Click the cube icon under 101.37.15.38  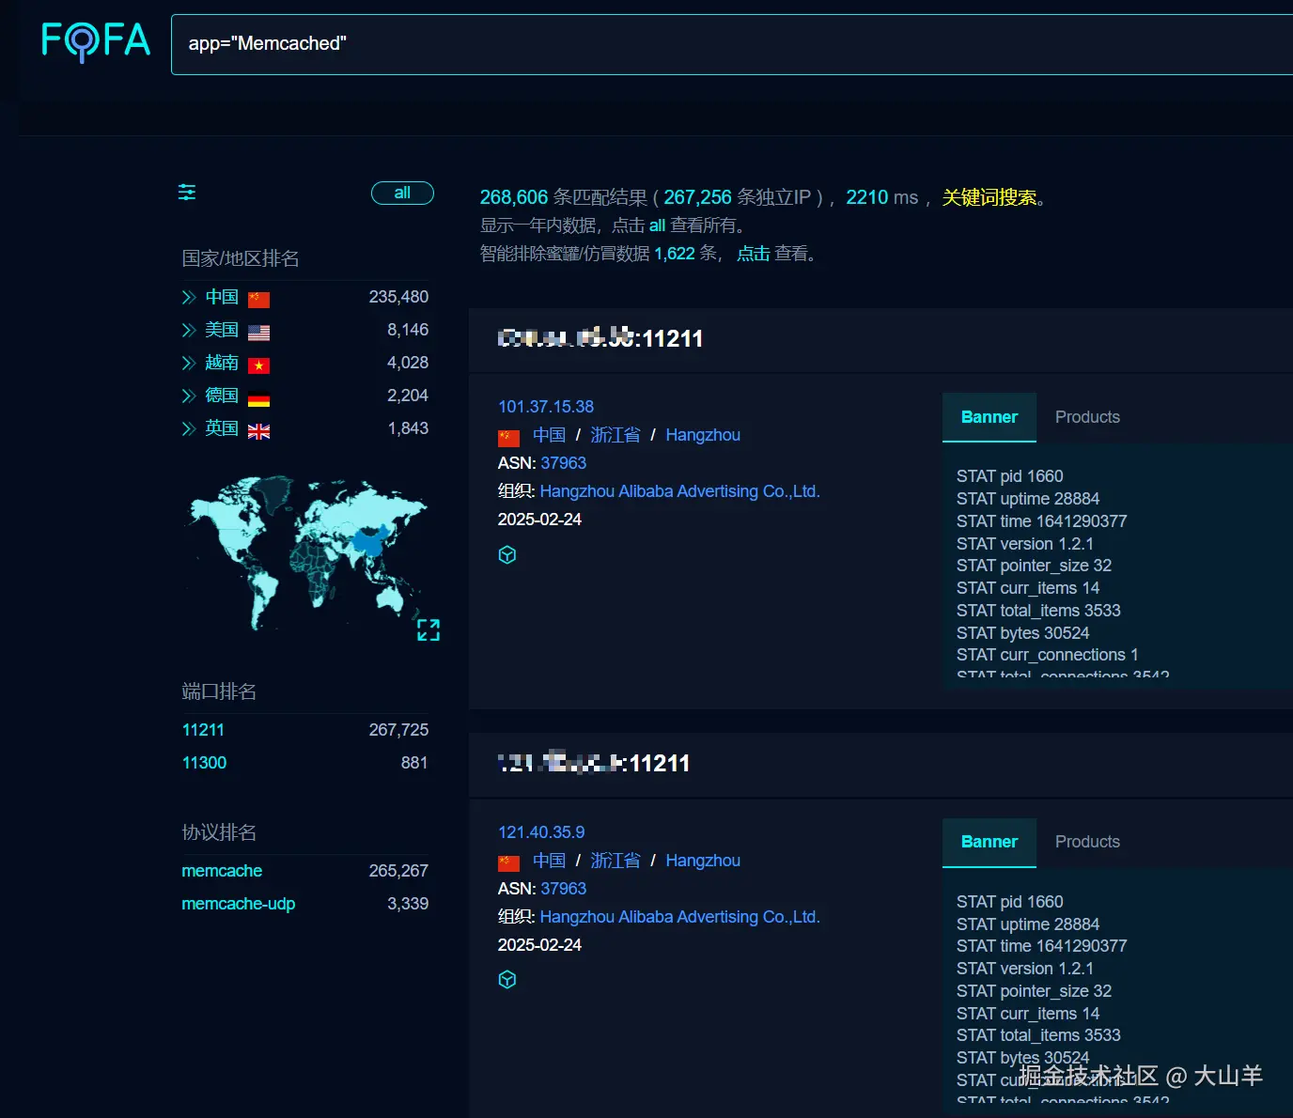(x=507, y=555)
